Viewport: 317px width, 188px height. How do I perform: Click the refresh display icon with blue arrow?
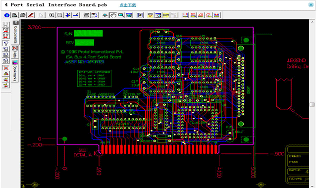95,15
